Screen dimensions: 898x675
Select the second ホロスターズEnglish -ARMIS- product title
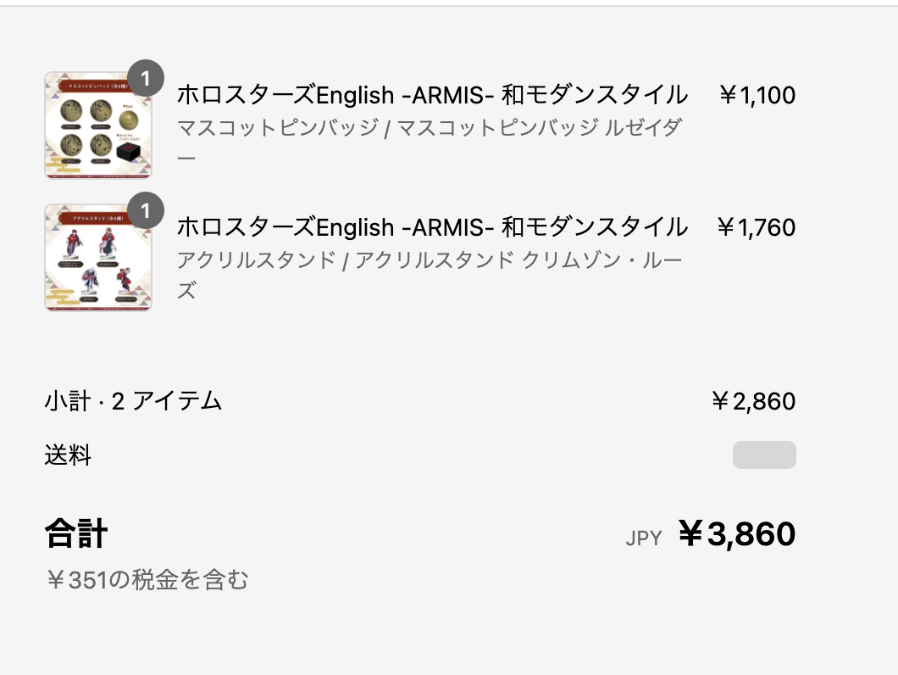point(432,227)
